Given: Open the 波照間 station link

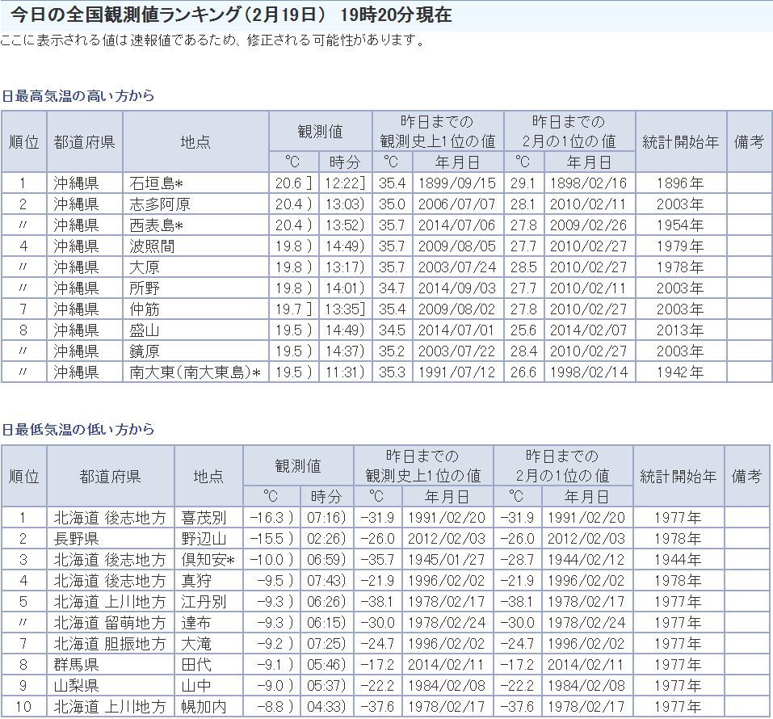Looking at the screenshot, I should pyautogui.click(x=151, y=246).
